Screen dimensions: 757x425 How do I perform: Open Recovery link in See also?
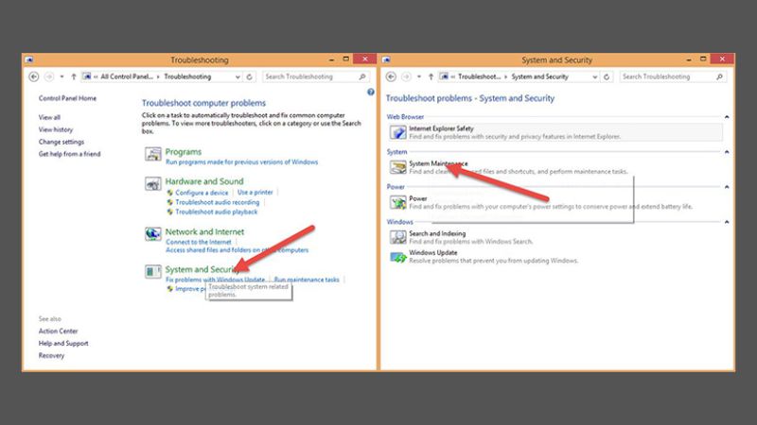pyautogui.click(x=51, y=356)
